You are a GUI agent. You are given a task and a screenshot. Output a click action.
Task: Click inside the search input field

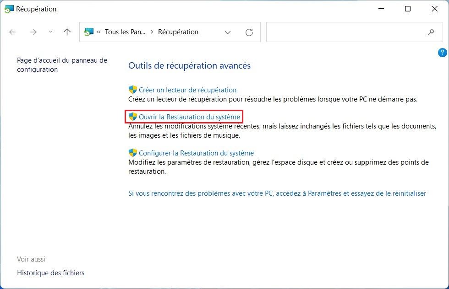pos(344,32)
